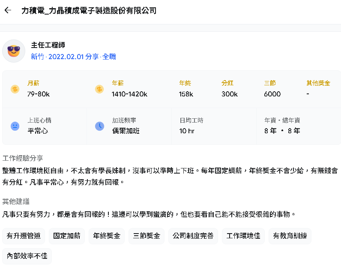341x267 pixels.
Task: Click the 加班頻率 label
Action: 124,120
